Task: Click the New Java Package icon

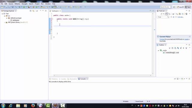Action: 33,7
